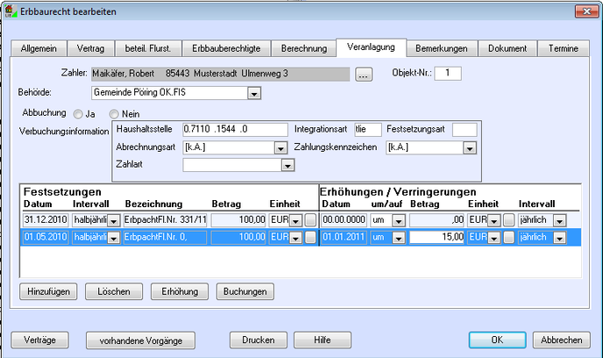Click the Objekt-Nr. input field
Screen dimensions: 603x358
pos(447,73)
